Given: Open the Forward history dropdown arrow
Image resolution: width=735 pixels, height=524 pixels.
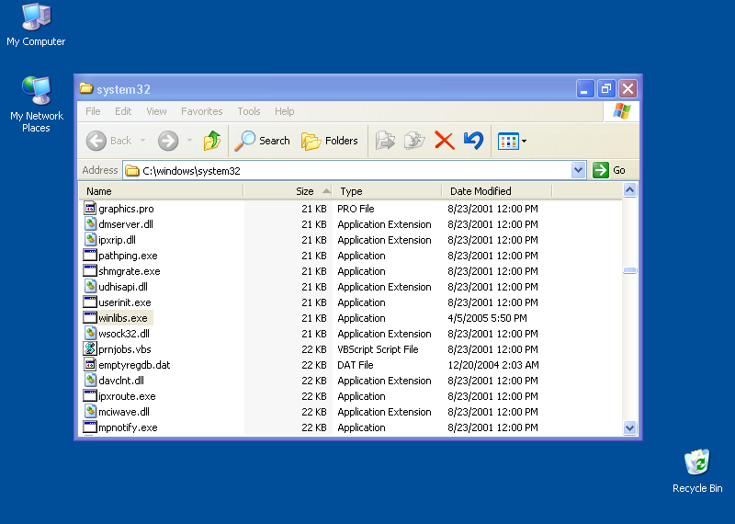Looking at the screenshot, I should [189, 141].
